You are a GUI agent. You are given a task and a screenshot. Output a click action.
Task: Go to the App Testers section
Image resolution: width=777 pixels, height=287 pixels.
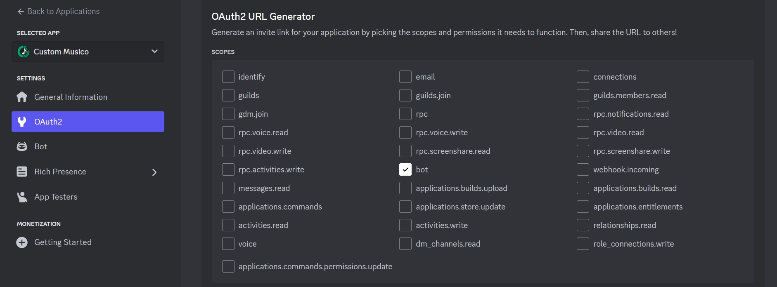click(x=56, y=197)
